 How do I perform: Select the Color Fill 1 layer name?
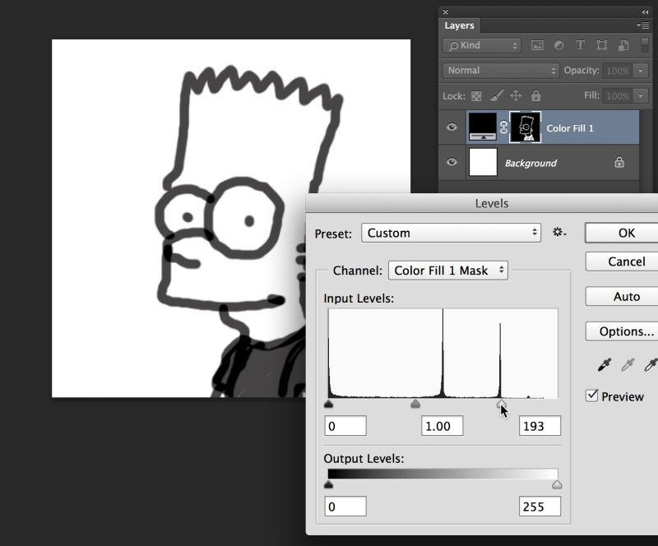click(x=570, y=128)
